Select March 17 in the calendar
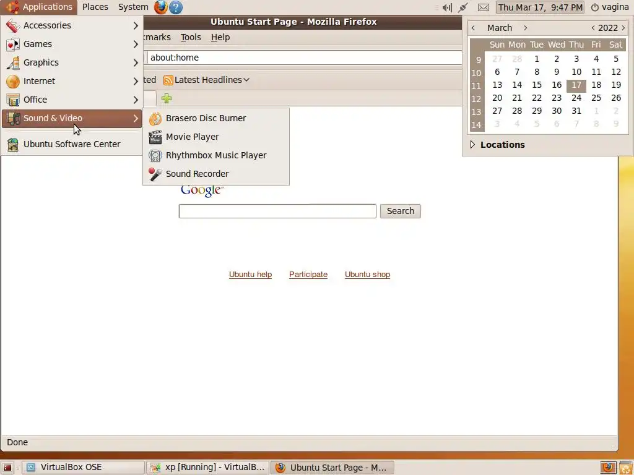Viewport: 634px width, 475px height. click(576, 85)
